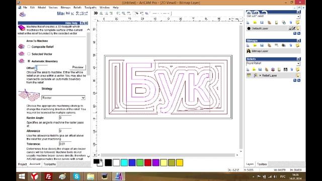Screen dimensions: 322x181
Task: Move Default Layer up arrow icon
Action: pyautogui.click(x=295, y=33)
